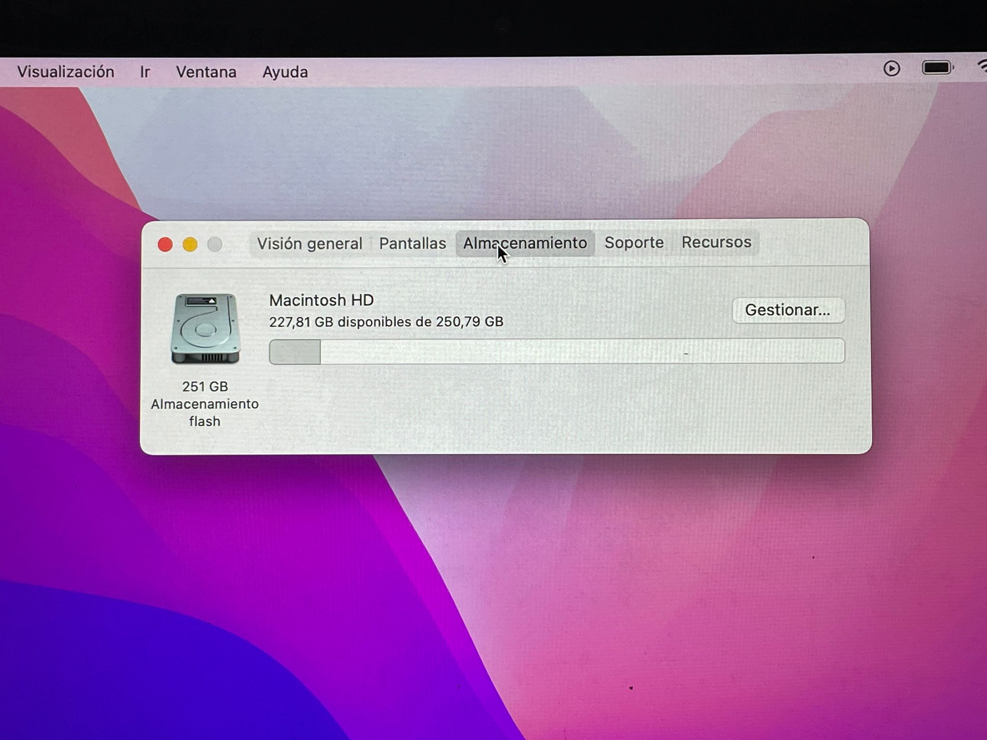Image resolution: width=987 pixels, height=740 pixels.
Task: Click the used portion of storage bar
Action: [295, 352]
